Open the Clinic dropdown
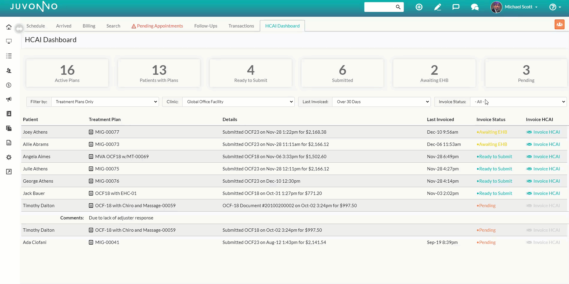 pos(238,102)
